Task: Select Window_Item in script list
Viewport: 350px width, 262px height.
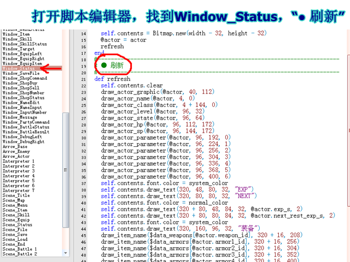Action: pos(16,34)
